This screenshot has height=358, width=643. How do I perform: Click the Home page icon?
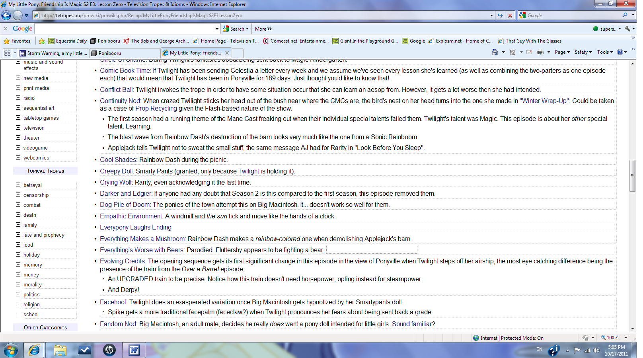pyautogui.click(x=495, y=52)
